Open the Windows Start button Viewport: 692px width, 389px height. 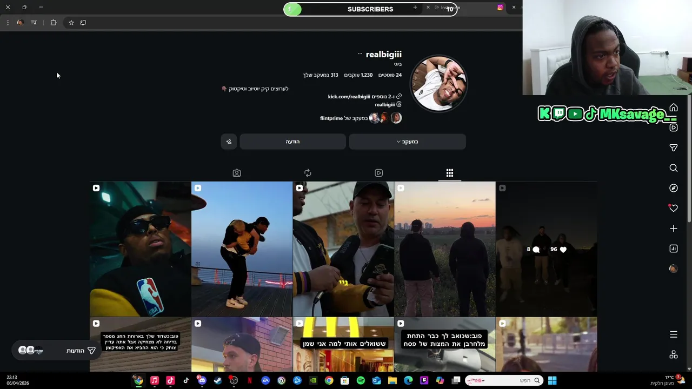point(552,381)
